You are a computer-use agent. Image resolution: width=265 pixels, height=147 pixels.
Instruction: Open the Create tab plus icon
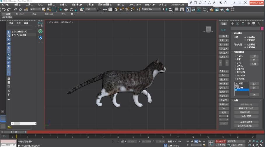point(233,24)
